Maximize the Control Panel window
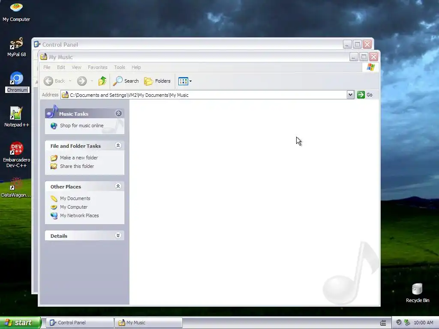 coord(357,45)
